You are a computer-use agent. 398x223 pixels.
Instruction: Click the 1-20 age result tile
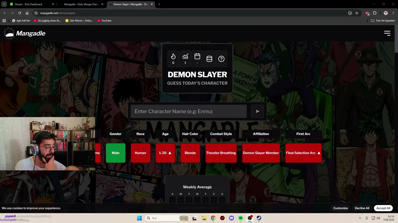[165, 153]
